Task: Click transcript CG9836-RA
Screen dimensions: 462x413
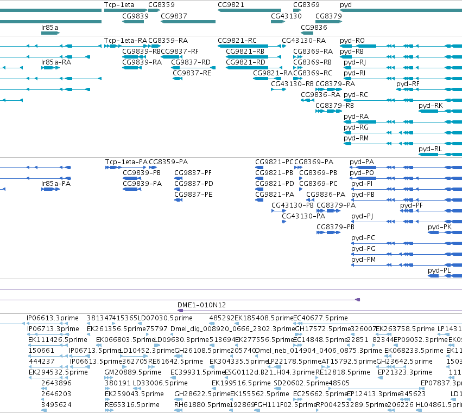Action: click(320, 95)
